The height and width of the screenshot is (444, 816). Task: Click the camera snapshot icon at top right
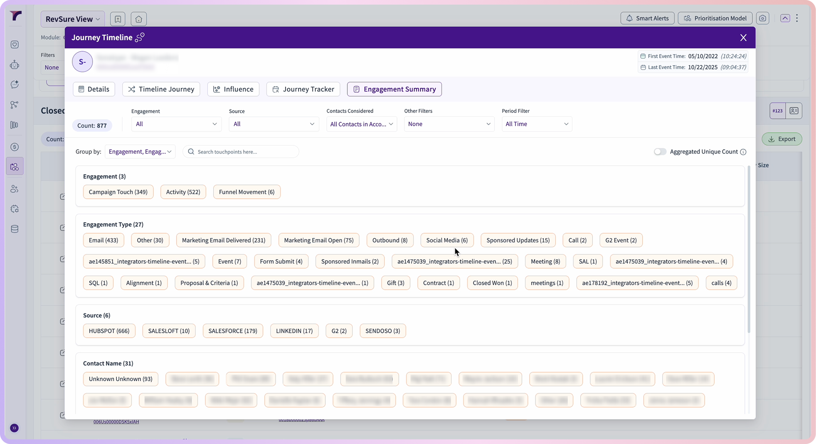(x=762, y=18)
